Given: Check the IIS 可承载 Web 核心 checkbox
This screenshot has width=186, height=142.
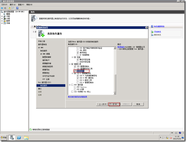Looking at the screenshot, I should point(72,91).
